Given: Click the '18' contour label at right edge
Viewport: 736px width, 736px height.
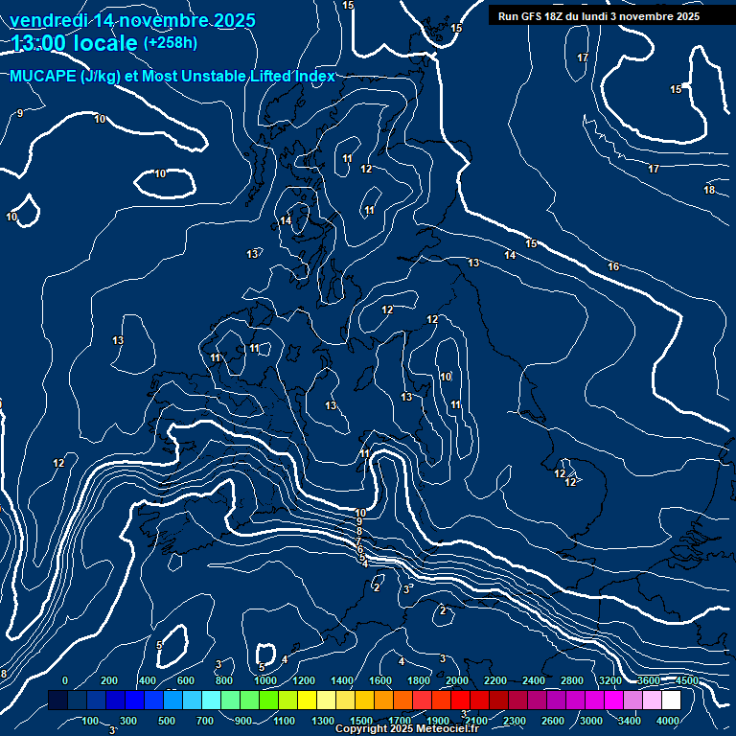Looking at the screenshot, I should click(x=709, y=190).
